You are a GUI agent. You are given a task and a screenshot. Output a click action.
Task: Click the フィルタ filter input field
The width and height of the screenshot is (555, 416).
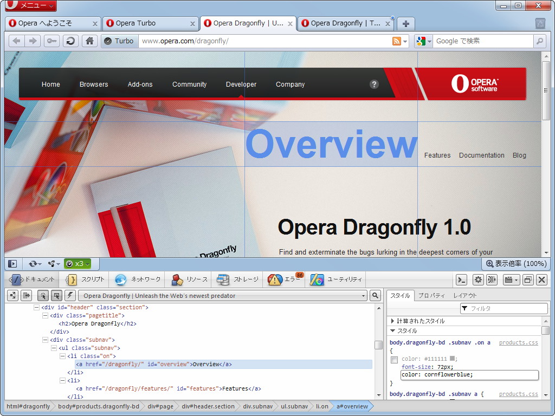click(504, 308)
